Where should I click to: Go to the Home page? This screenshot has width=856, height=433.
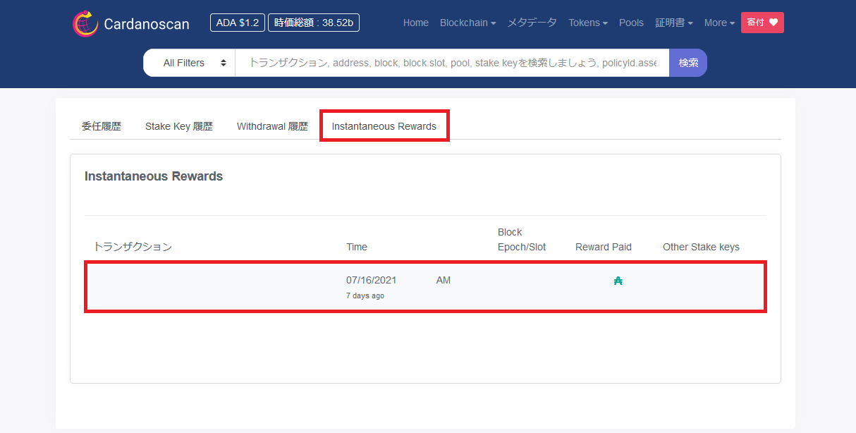click(415, 23)
